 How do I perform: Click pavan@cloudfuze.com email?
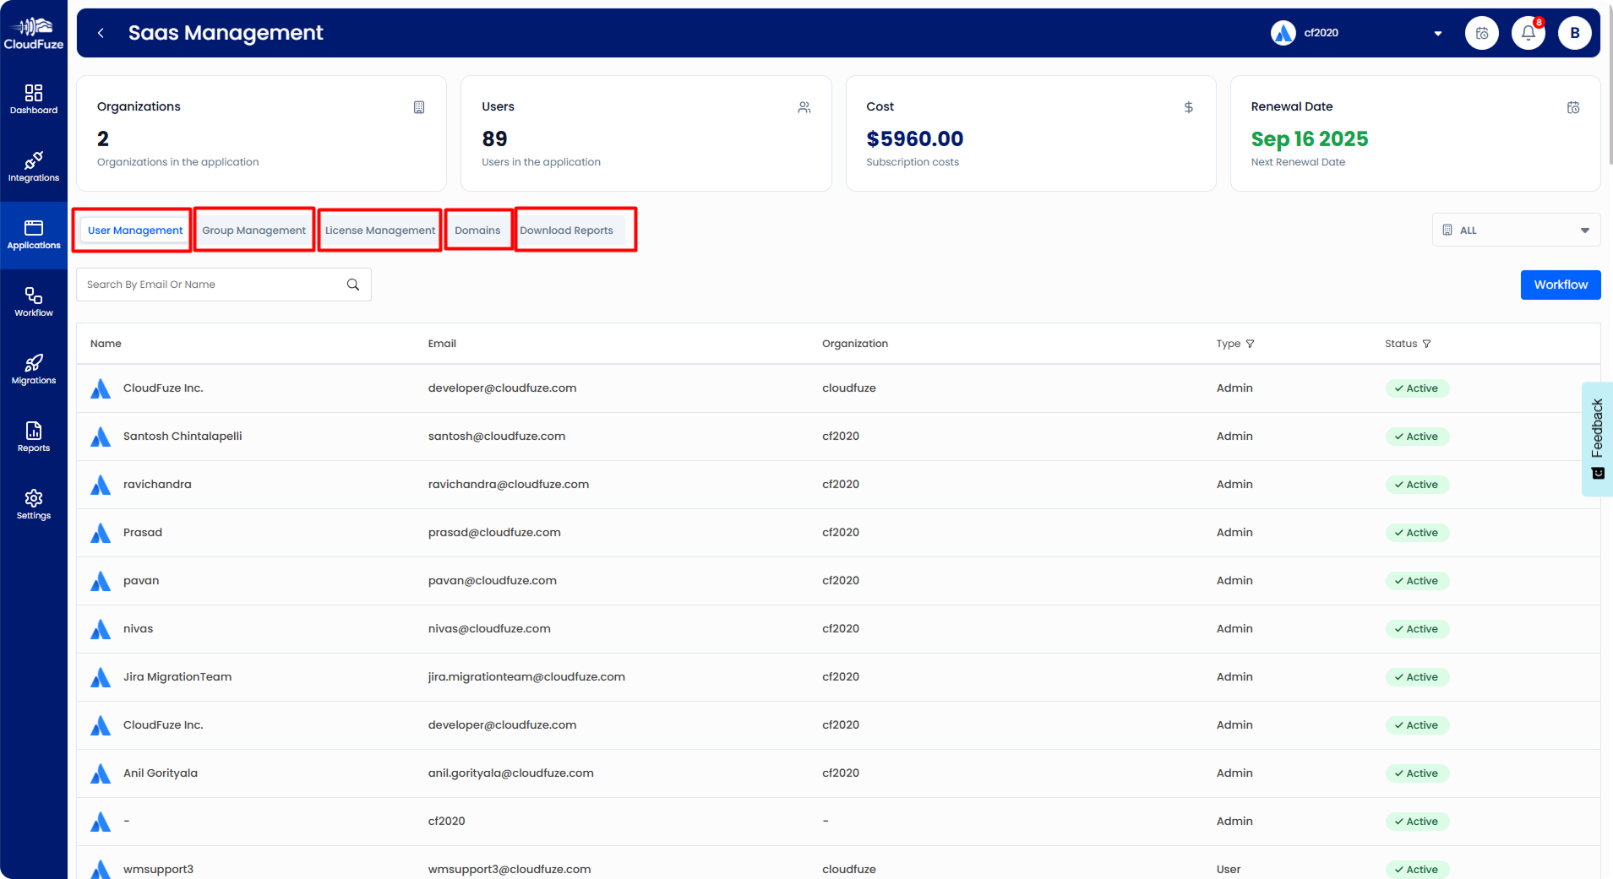493,581
